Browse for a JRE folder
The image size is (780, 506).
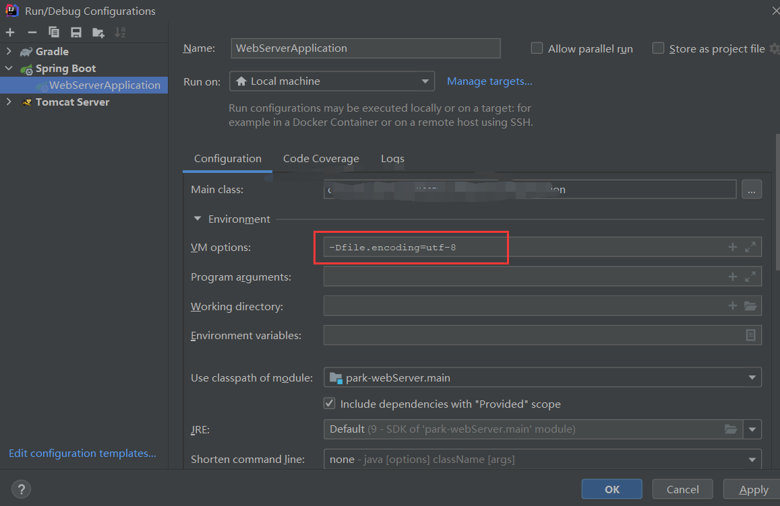coord(730,429)
